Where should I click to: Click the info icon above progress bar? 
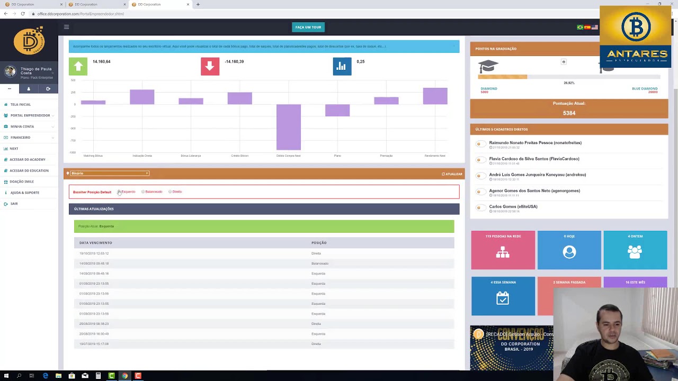point(564,62)
